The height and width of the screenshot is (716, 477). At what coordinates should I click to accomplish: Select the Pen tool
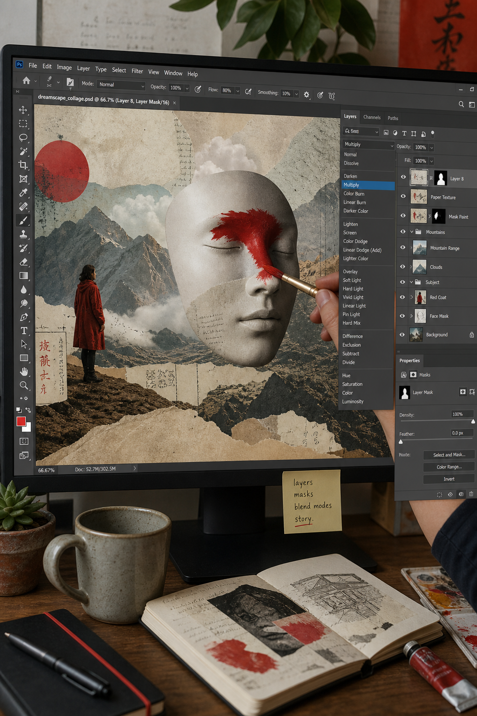pos(24,317)
